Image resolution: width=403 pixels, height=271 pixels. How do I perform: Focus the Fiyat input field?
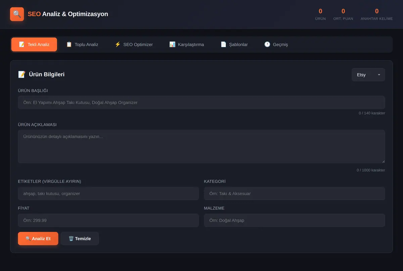coord(108,220)
